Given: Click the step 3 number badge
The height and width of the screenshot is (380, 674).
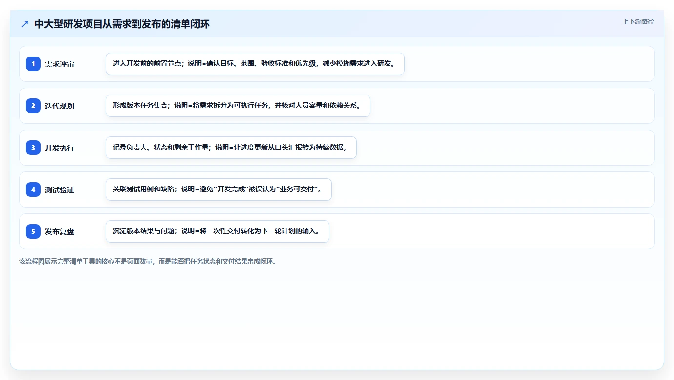Looking at the screenshot, I should coord(33,148).
